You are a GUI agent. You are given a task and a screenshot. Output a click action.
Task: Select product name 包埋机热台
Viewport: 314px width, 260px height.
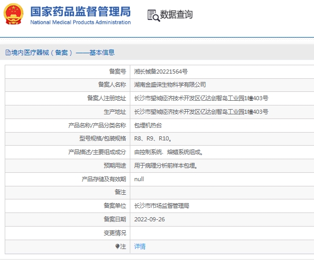pos(148,125)
